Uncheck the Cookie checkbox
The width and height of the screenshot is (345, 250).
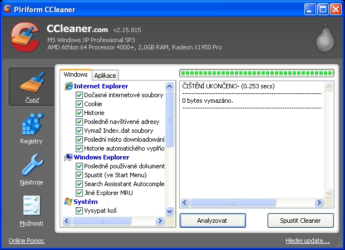coord(79,104)
